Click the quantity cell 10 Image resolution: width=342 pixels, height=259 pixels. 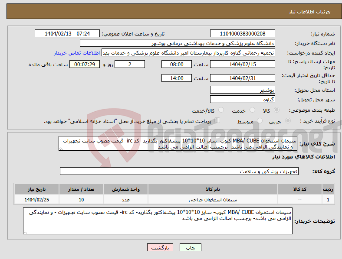click(81, 200)
